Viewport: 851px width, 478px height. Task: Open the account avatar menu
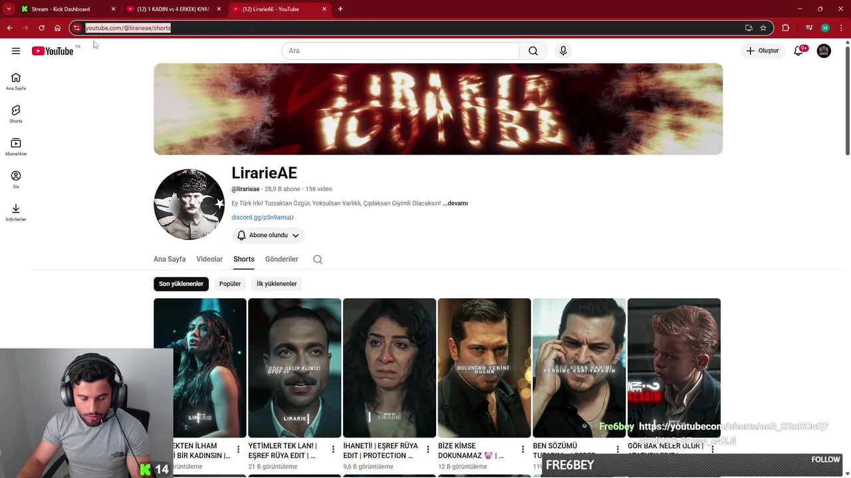coord(824,51)
